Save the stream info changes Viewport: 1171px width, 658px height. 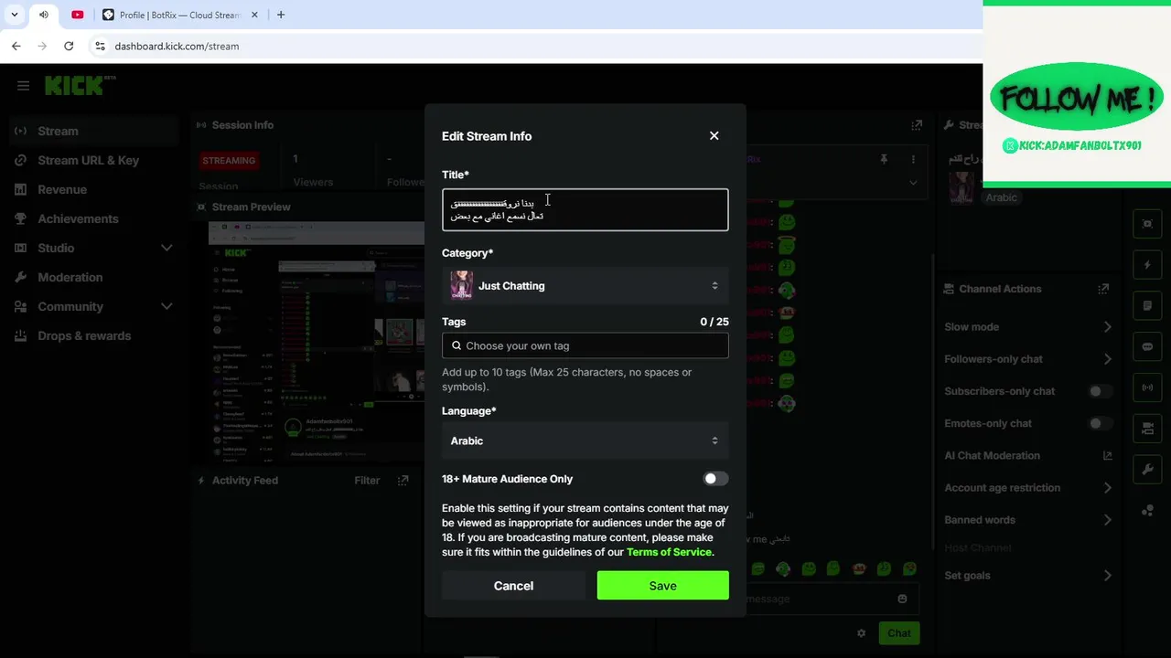pyautogui.click(x=663, y=586)
